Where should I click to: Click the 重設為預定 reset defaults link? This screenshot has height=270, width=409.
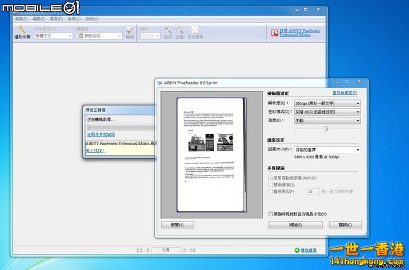[x=345, y=93]
